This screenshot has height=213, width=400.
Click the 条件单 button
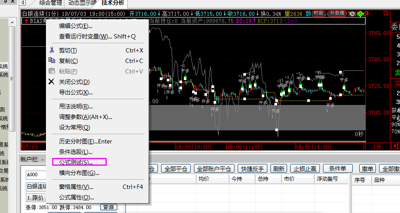[x=338, y=169]
